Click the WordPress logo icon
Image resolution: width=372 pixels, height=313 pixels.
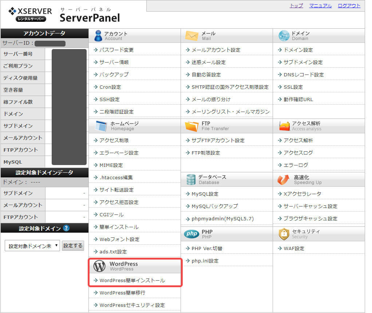tap(99, 266)
